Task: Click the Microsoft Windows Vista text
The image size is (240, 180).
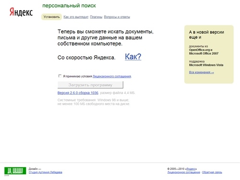Action: pyautogui.click(x=206, y=65)
